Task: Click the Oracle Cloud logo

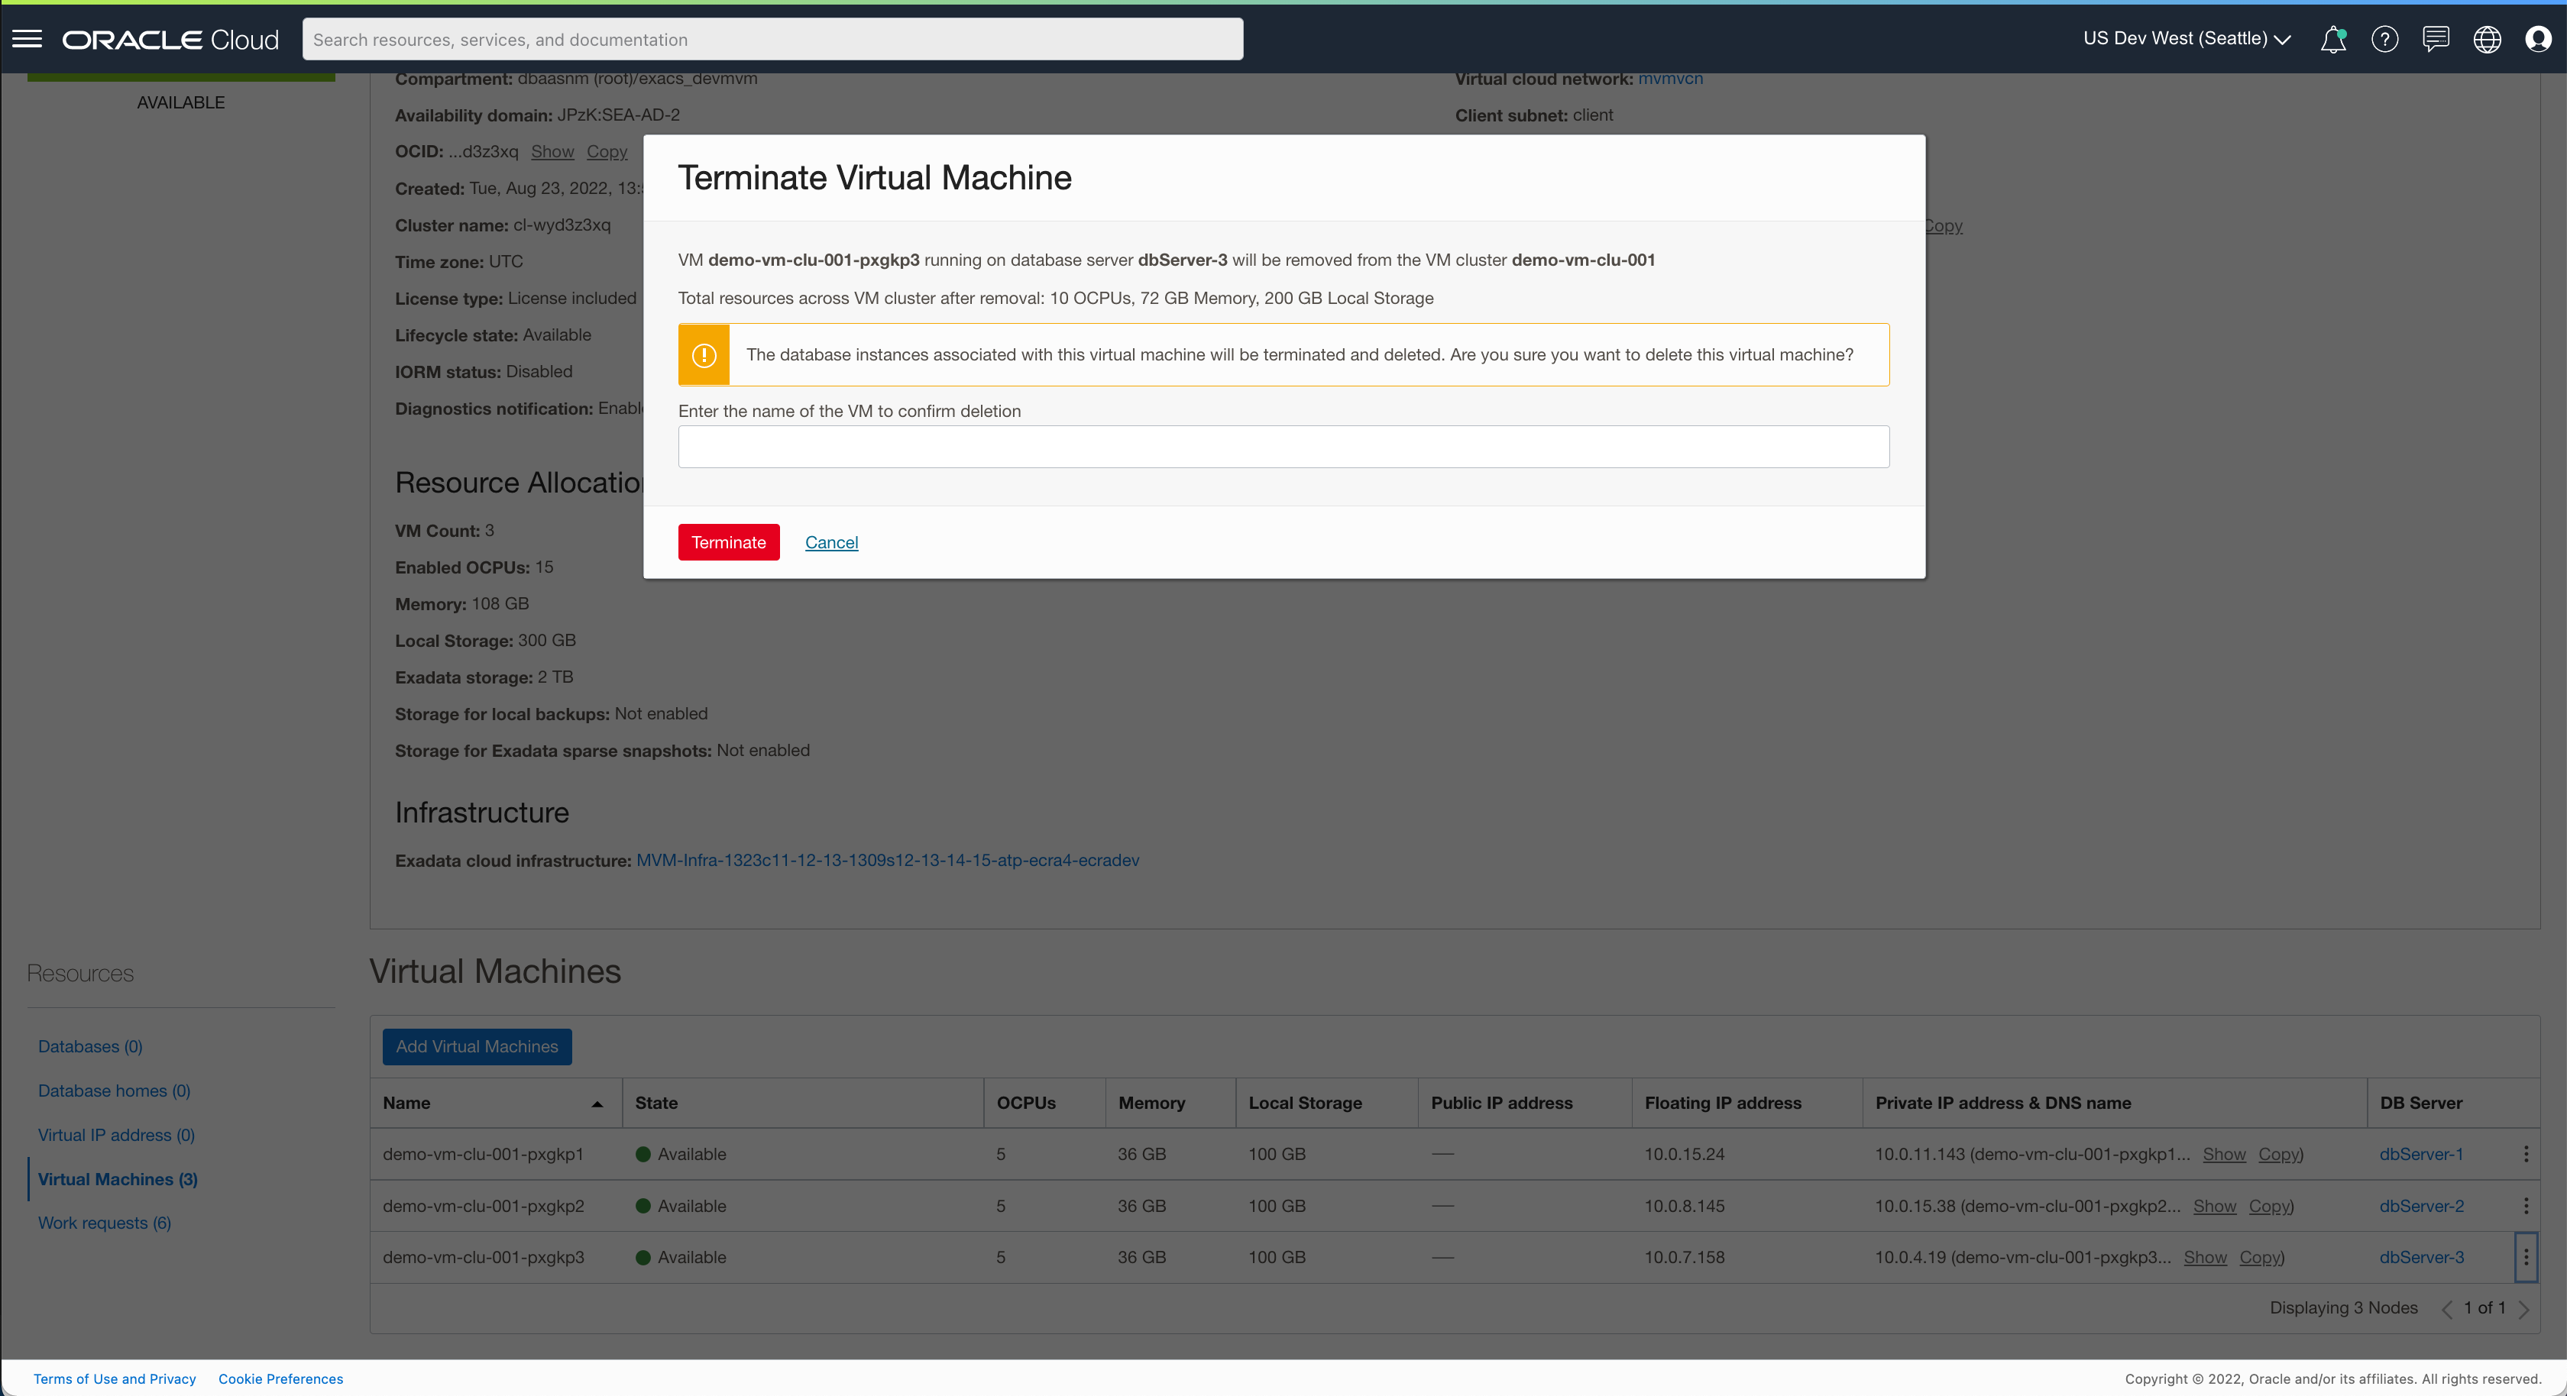Action: (x=170, y=39)
